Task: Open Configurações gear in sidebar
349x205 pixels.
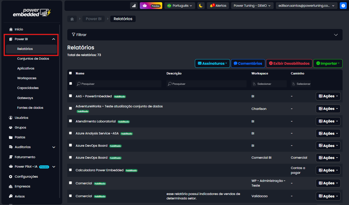Action: tap(26, 177)
